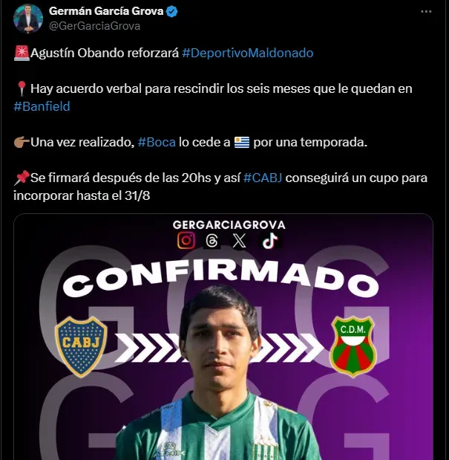Click the @GerGarciaGrova handle

94,26
